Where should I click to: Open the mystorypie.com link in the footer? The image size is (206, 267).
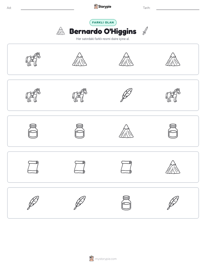106,259
